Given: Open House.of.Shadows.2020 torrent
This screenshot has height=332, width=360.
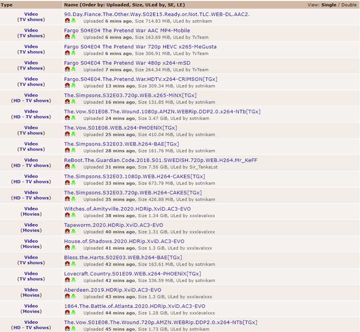Looking at the screenshot, I should click(x=124, y=241).
